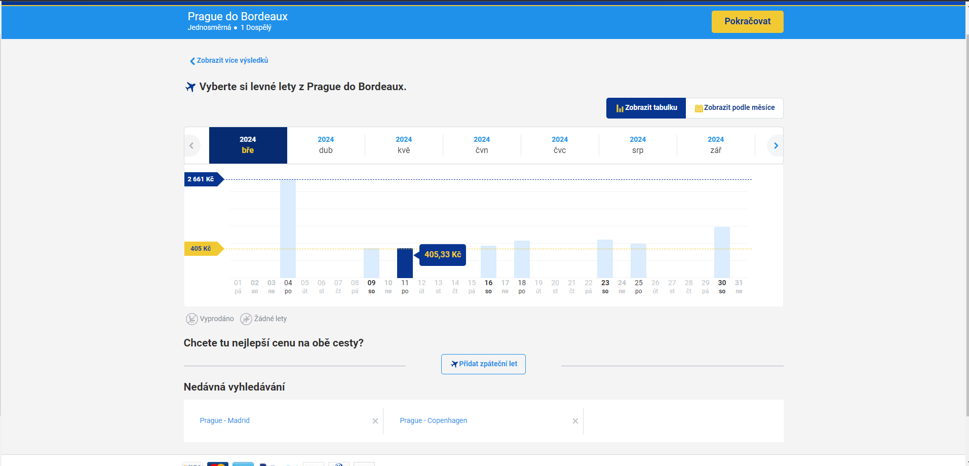Click the Chcete tu nejlepší cenu heading

[x=274, y=343]
